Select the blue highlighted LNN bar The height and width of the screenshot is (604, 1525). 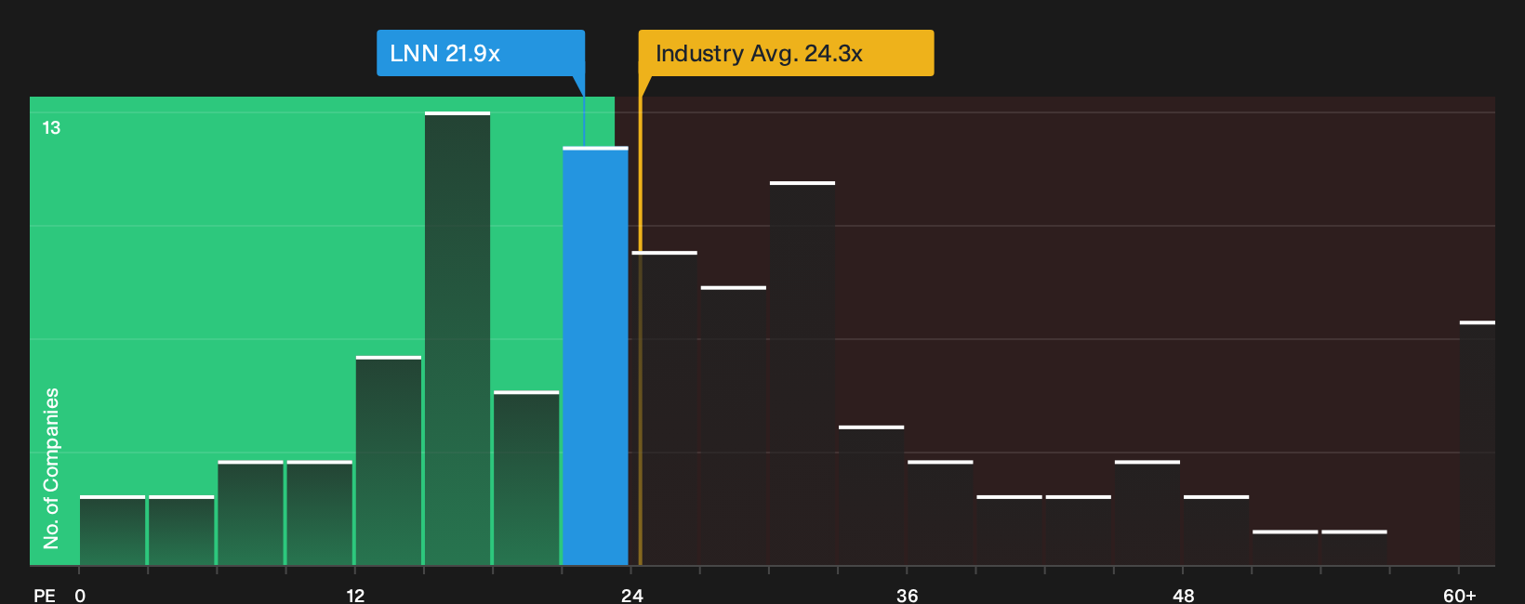click(x=595, y=356)
